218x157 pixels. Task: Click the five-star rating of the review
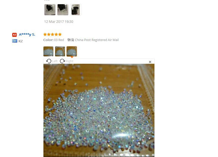[52, 35]
